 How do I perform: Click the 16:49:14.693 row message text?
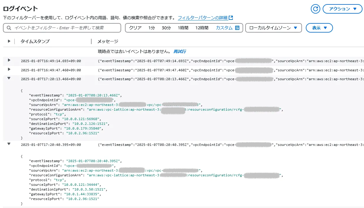[230, 61]
